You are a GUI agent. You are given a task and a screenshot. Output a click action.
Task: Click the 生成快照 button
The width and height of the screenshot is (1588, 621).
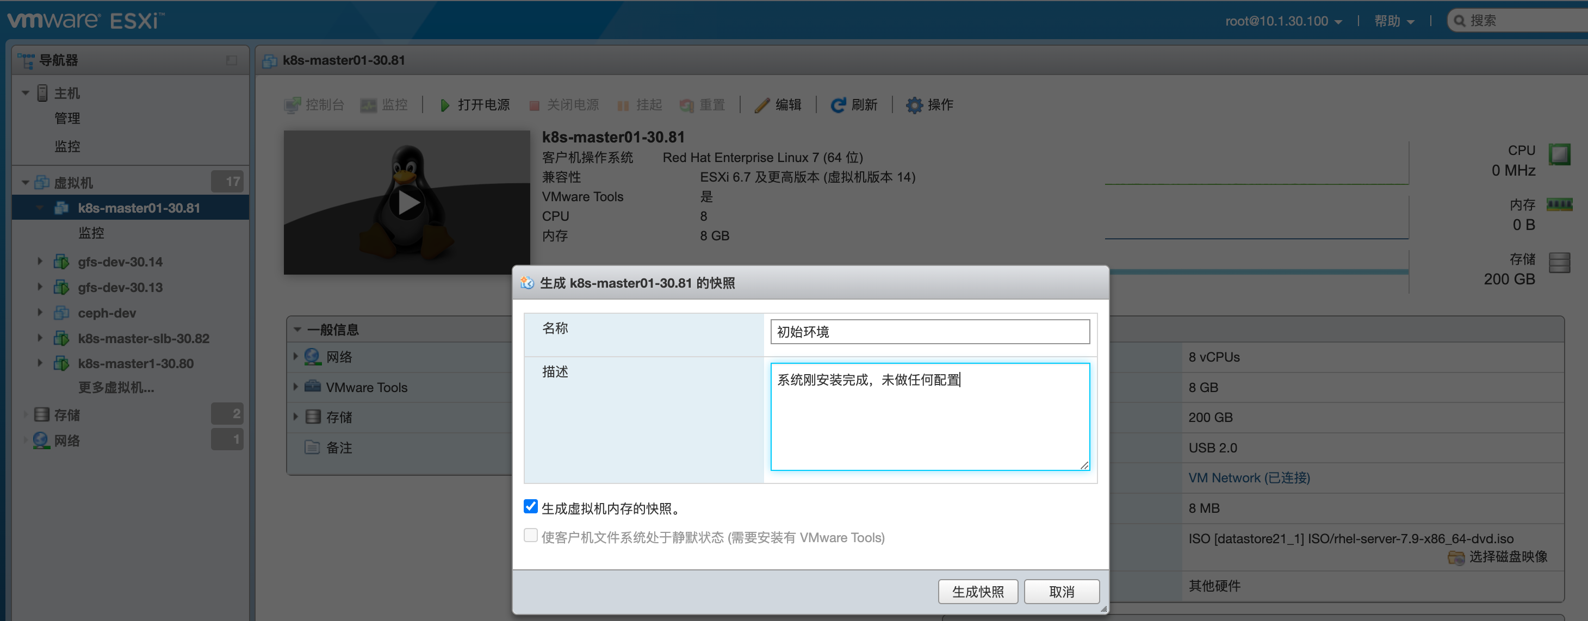click(x=978, y=592)
